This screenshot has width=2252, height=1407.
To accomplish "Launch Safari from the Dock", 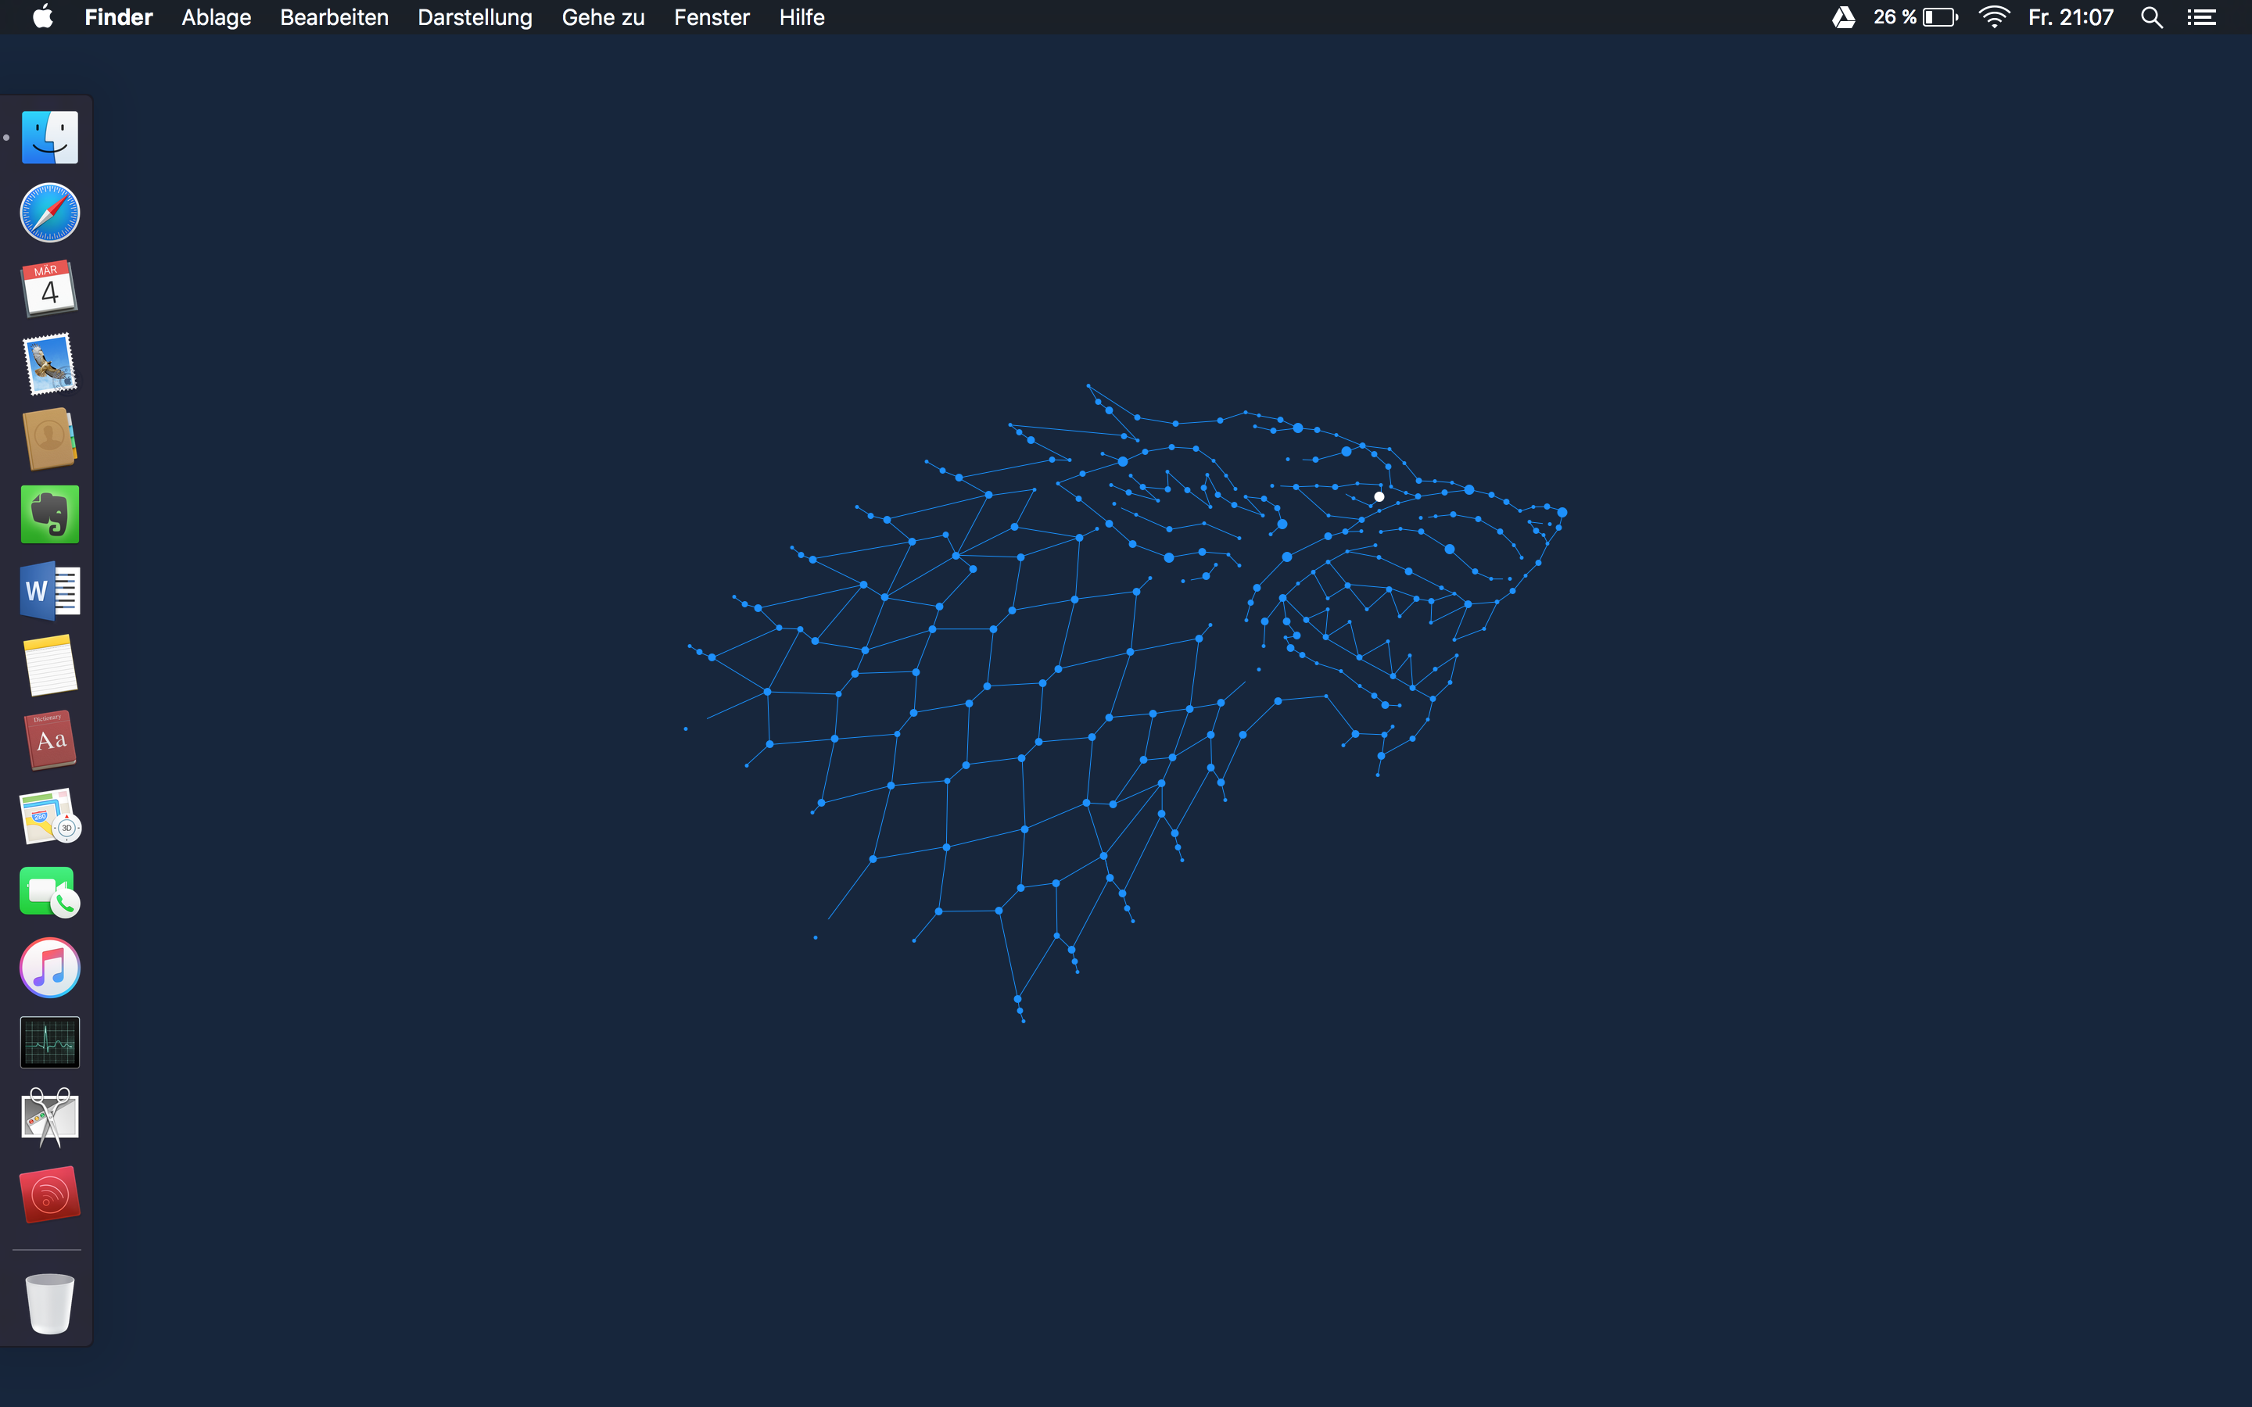I will [x=50, y=213].
